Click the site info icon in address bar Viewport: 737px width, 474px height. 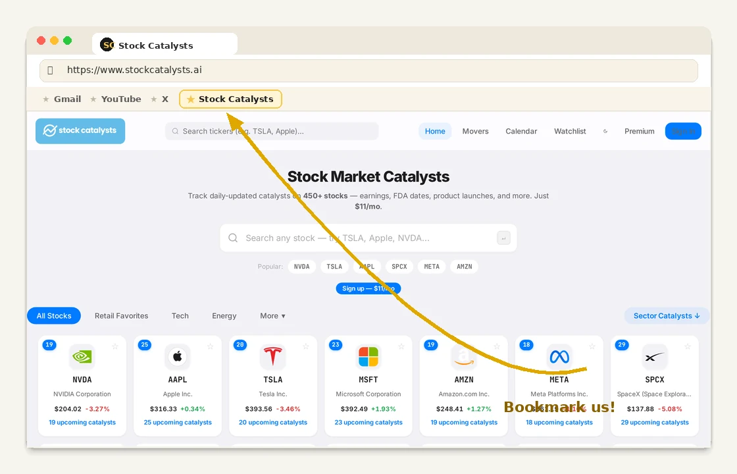(50, 70)
